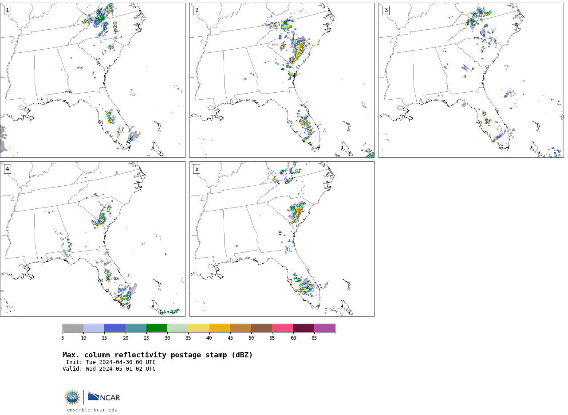Open ensemble member 3 reflectivity map
568x415 pixels.
click(x=471, y=80)
